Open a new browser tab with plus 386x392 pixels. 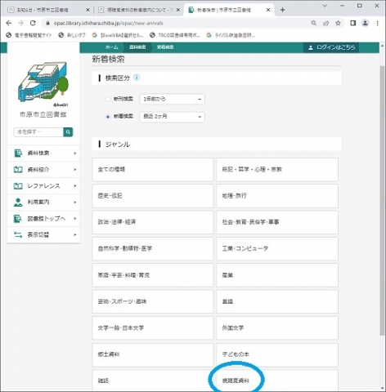pyautogui.click(x=283, y=10)
